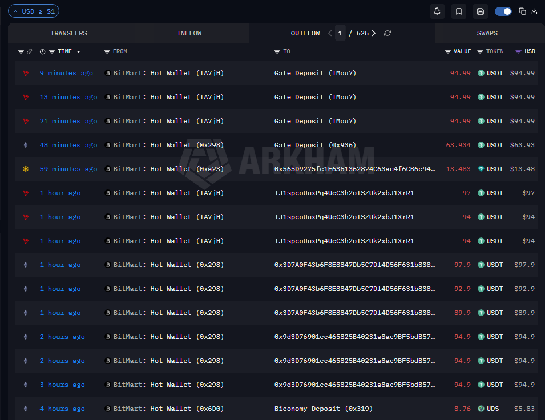545x420 pixels.
Task: Toggle the blue switch in top toolbar
Action: pyautogui.click(x=503, y=11)
